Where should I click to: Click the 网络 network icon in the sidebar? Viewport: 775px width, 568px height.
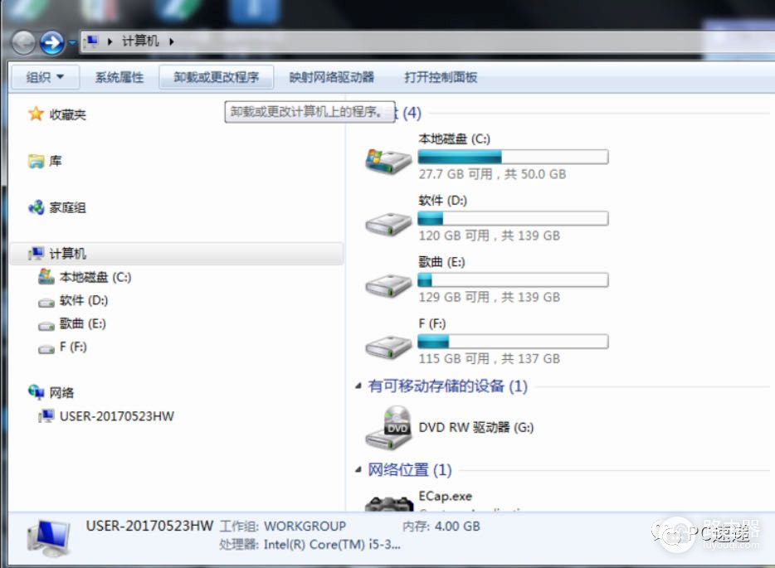point(36,392)
